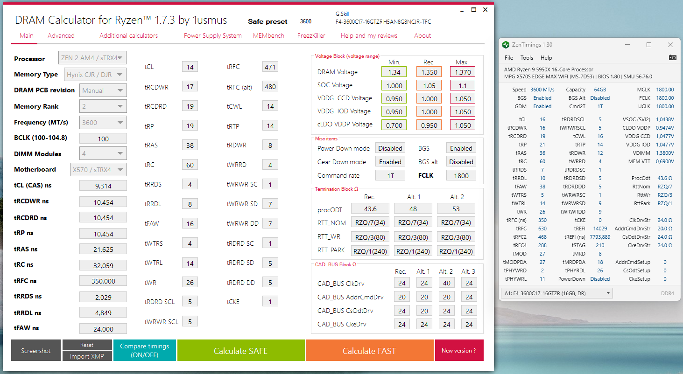Open the Advanced tab

pos(61,35)
